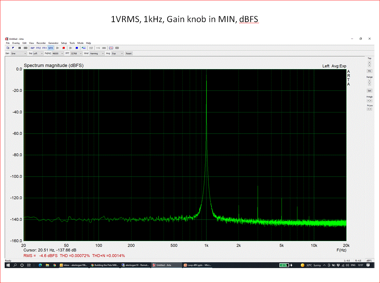Open the View menu
Viewport: 380px width, 283px height.
pyautogui.click(x=31, y=43)
